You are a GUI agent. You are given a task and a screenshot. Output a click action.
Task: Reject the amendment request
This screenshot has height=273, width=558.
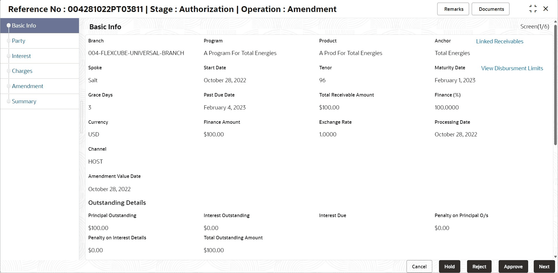(479, 267)
